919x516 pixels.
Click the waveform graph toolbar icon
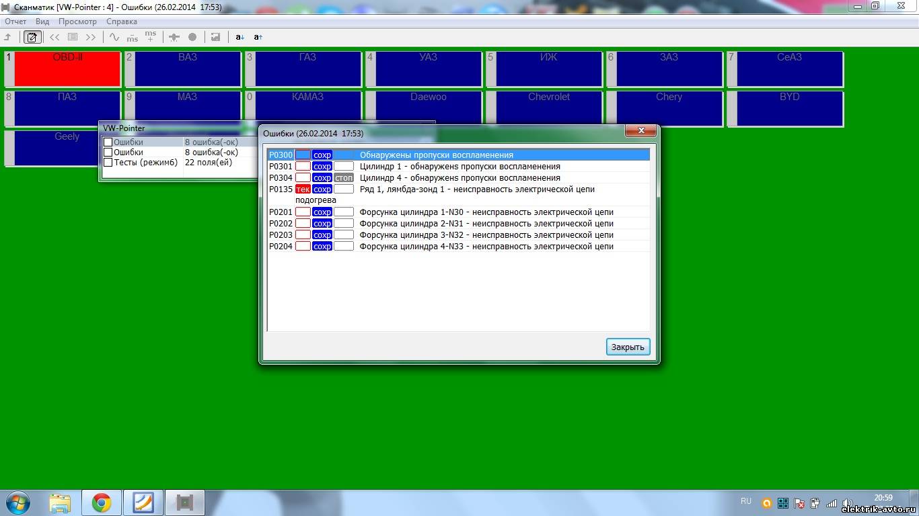pyautogui.click(x=114, y=37)
